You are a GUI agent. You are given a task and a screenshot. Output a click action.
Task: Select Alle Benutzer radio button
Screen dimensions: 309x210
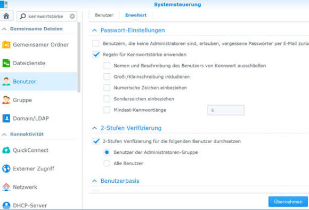[x=107, y=164]
